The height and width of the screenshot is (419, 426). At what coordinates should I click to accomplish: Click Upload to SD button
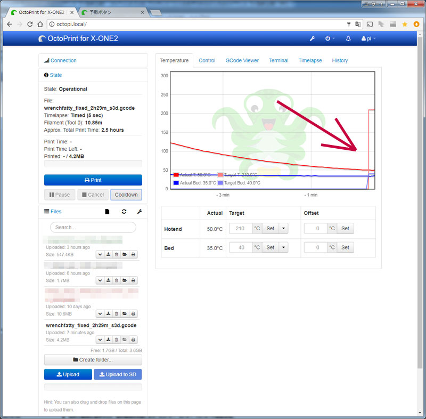(x=118, y=374)
